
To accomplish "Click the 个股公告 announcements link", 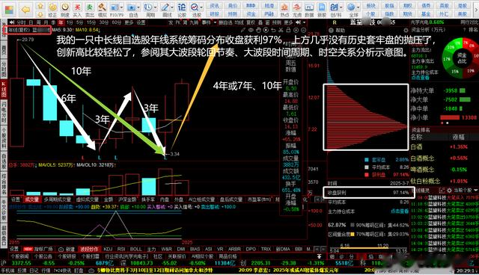I will click(x=43, y=256).
